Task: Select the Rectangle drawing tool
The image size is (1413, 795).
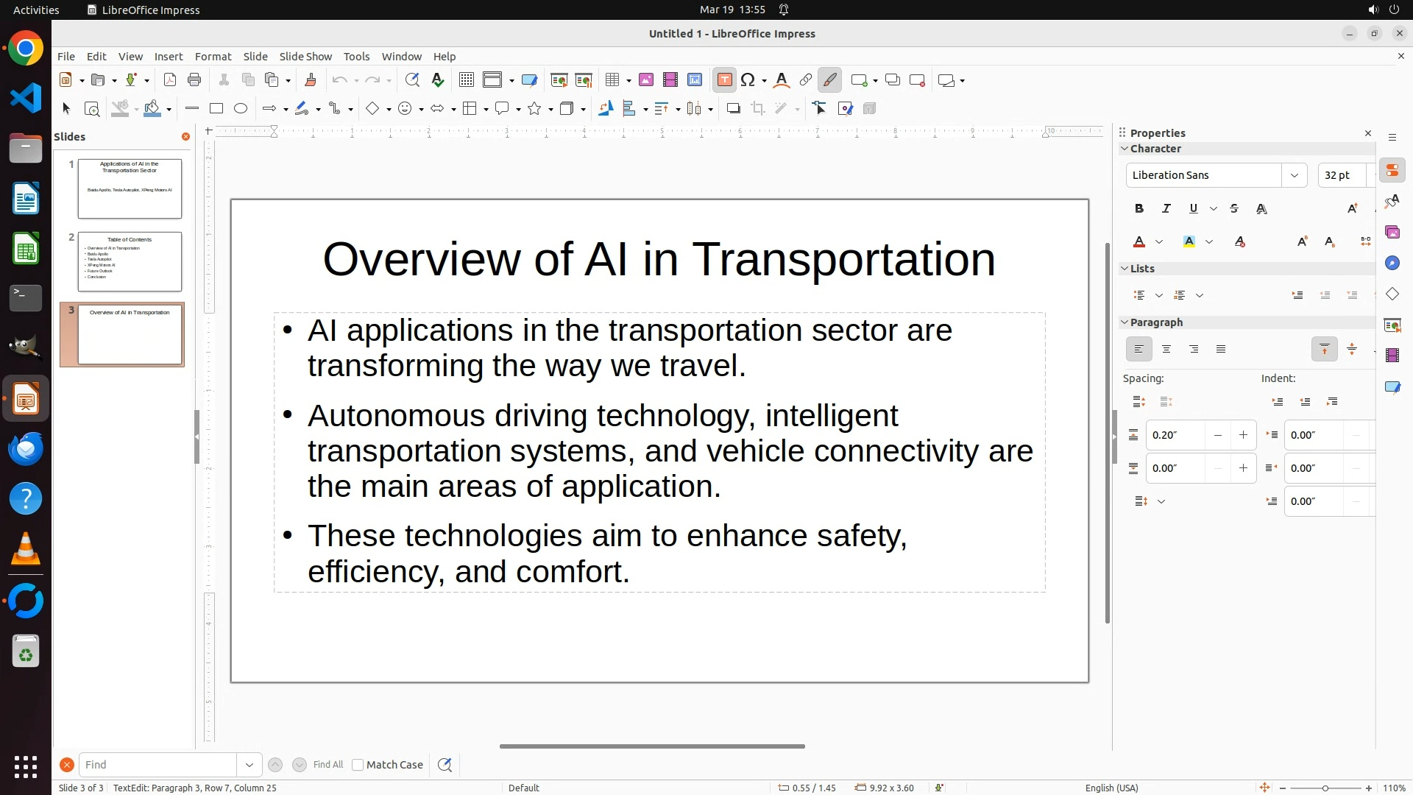Action: (x=216, y=109)
